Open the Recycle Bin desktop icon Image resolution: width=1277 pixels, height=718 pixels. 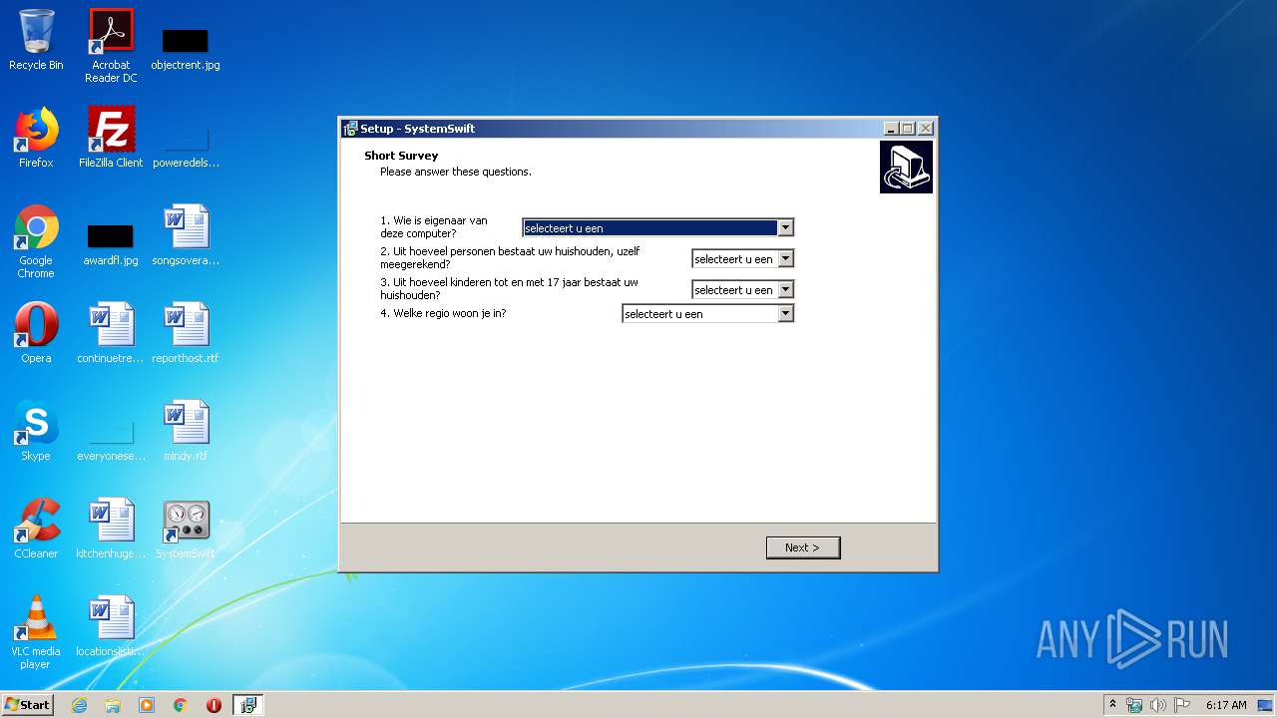(36, 40)
